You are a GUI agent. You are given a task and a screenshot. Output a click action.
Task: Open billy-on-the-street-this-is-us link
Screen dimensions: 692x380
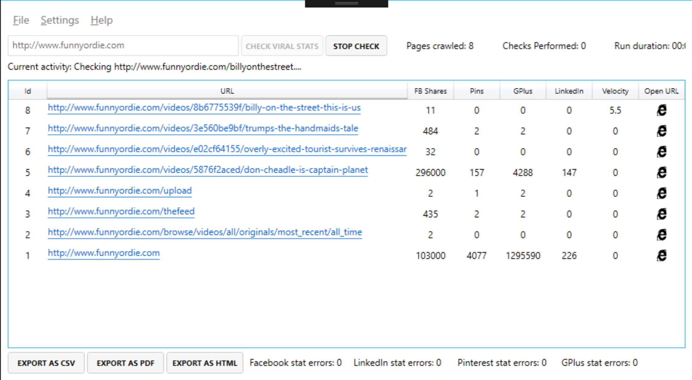tap(204, 108)
